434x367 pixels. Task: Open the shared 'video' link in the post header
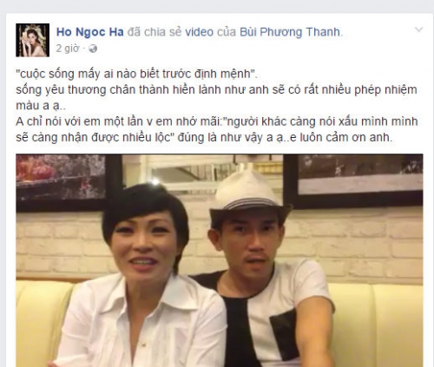coord(200,32)
